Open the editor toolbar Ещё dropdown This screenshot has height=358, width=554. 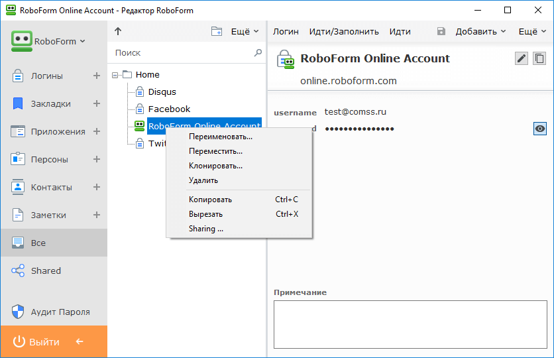pyautogui.click(x=532, y=31)
